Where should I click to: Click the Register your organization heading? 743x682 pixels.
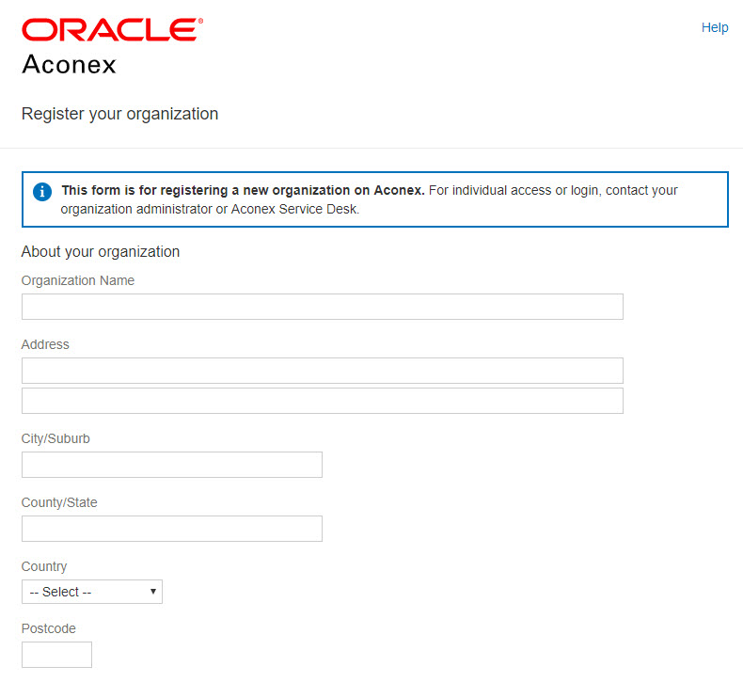tap(119, 114)
